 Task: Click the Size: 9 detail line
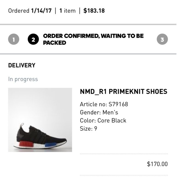[88, 128]
